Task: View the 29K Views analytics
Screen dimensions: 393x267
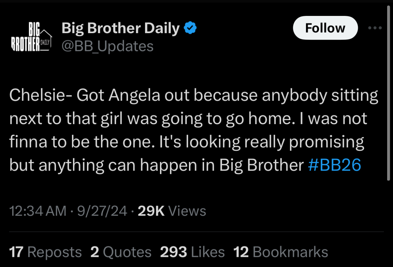Action: click(x=172, y=211)
